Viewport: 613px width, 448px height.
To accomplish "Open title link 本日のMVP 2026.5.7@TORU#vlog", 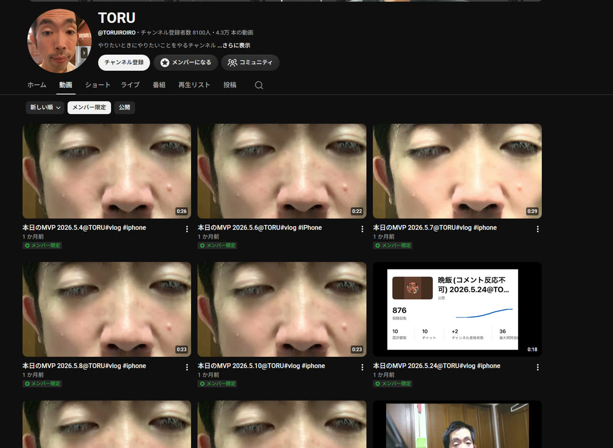I will click(435, 228).
